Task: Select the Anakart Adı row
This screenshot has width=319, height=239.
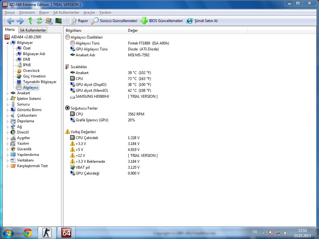Action: tap(110, 55)
